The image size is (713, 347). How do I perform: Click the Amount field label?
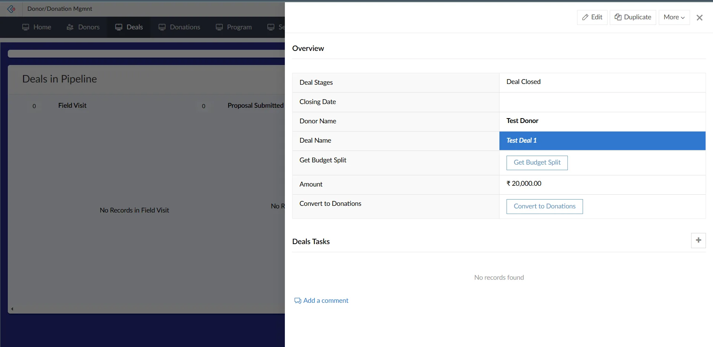tap(311, 184)
